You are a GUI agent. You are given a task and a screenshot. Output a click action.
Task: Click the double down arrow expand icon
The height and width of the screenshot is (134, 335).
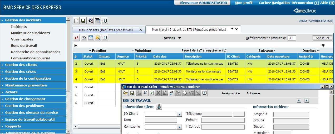coord(323,45)
